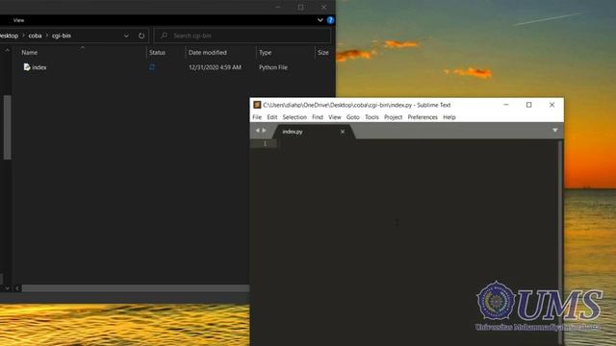The width and height of the screenshot is (616, 346).
Task: Minimize the File Explorer window
Action: pyautogui.click(x=278, y=7)
